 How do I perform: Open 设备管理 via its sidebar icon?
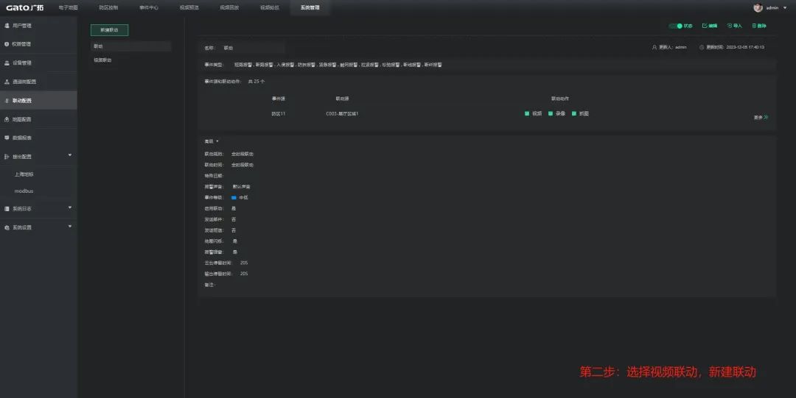coord(7,63)
